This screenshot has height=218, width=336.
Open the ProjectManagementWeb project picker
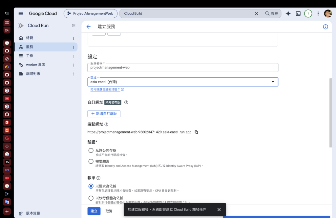click(x=91, y=13)
